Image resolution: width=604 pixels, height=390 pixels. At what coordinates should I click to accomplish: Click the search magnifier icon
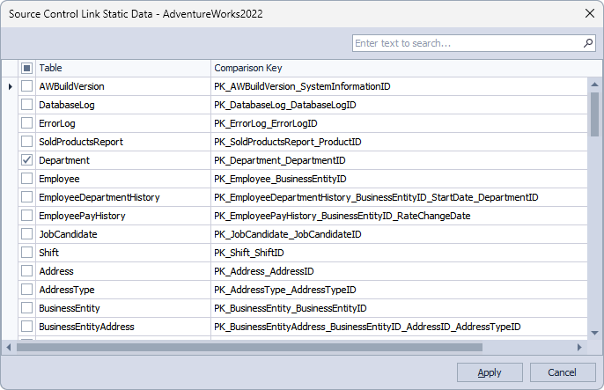click(588, 43)
